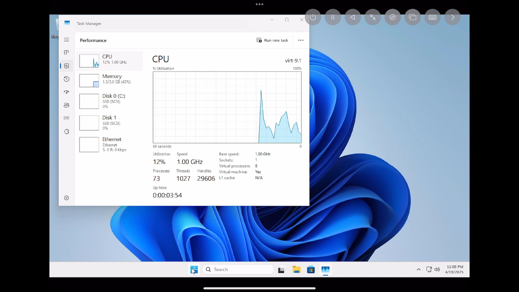Minimize the Task Manager window

point(272,20)
